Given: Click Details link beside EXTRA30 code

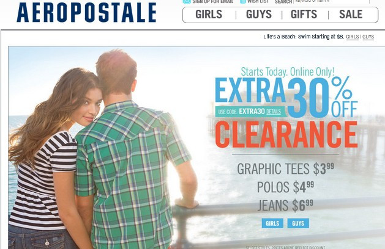Looking at the screenshot, I should point(274,112).
